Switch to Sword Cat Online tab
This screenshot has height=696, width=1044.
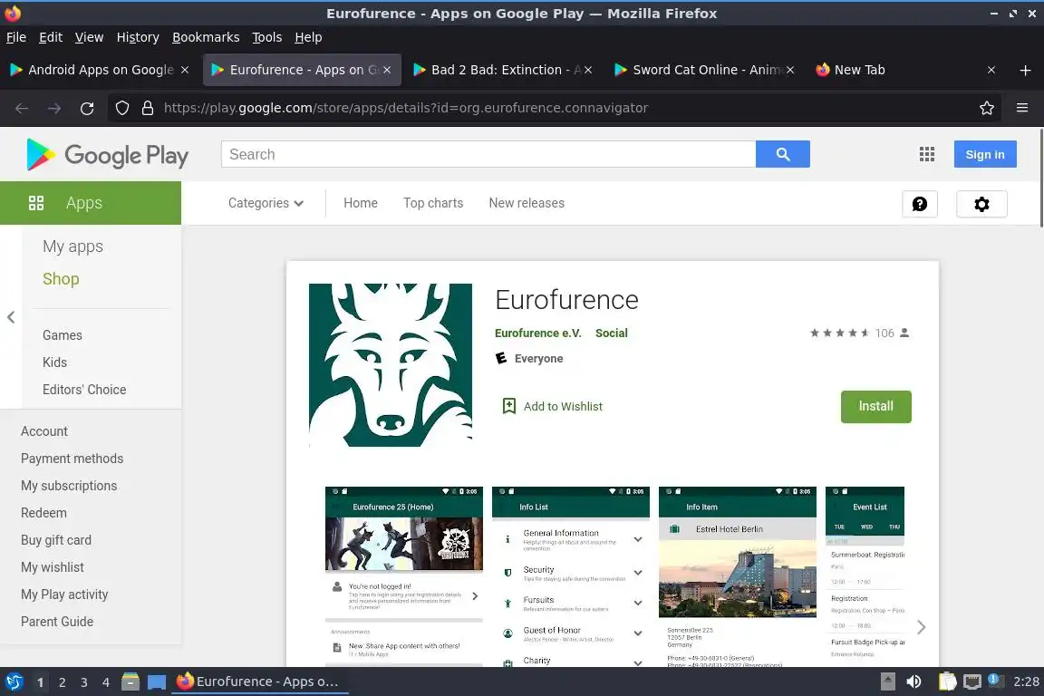point(704,70)
